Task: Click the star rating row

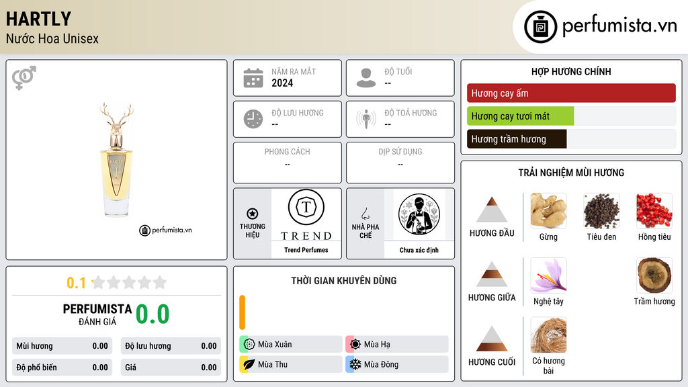Action: pyautogui.click(x=129, y=283)
